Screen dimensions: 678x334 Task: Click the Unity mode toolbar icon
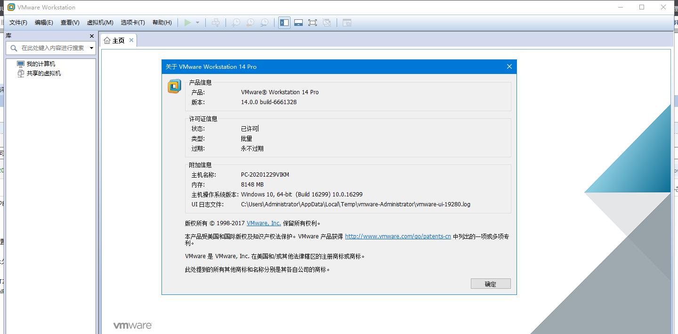[x=327, y=23]
